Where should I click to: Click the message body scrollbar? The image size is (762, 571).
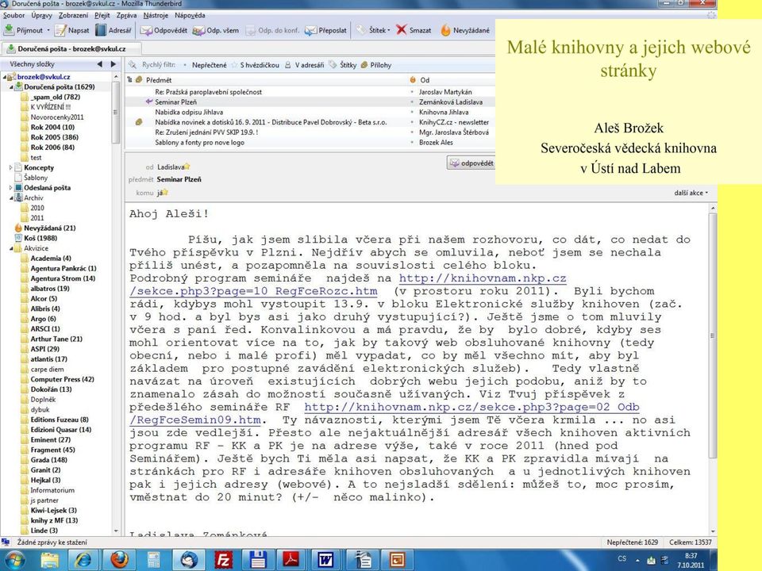713,335
